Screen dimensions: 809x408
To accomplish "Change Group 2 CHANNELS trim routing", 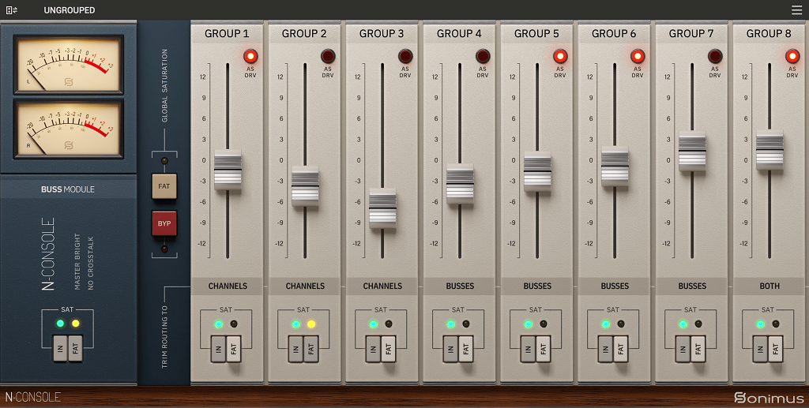I will pyautogui.click(x=305, y=286).
